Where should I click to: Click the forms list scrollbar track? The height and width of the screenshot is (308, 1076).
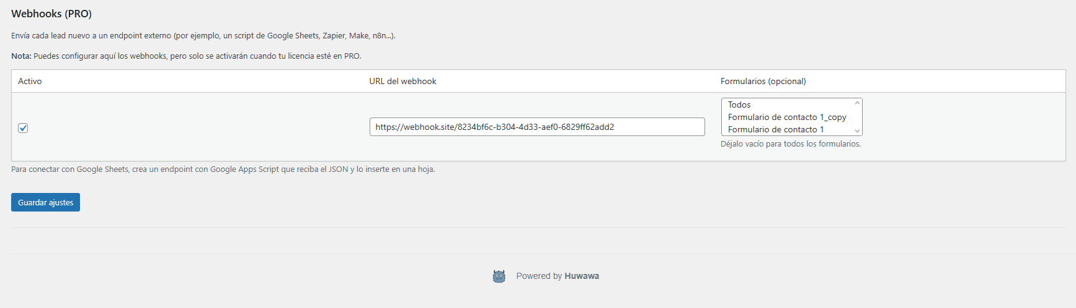pos(857,117)
